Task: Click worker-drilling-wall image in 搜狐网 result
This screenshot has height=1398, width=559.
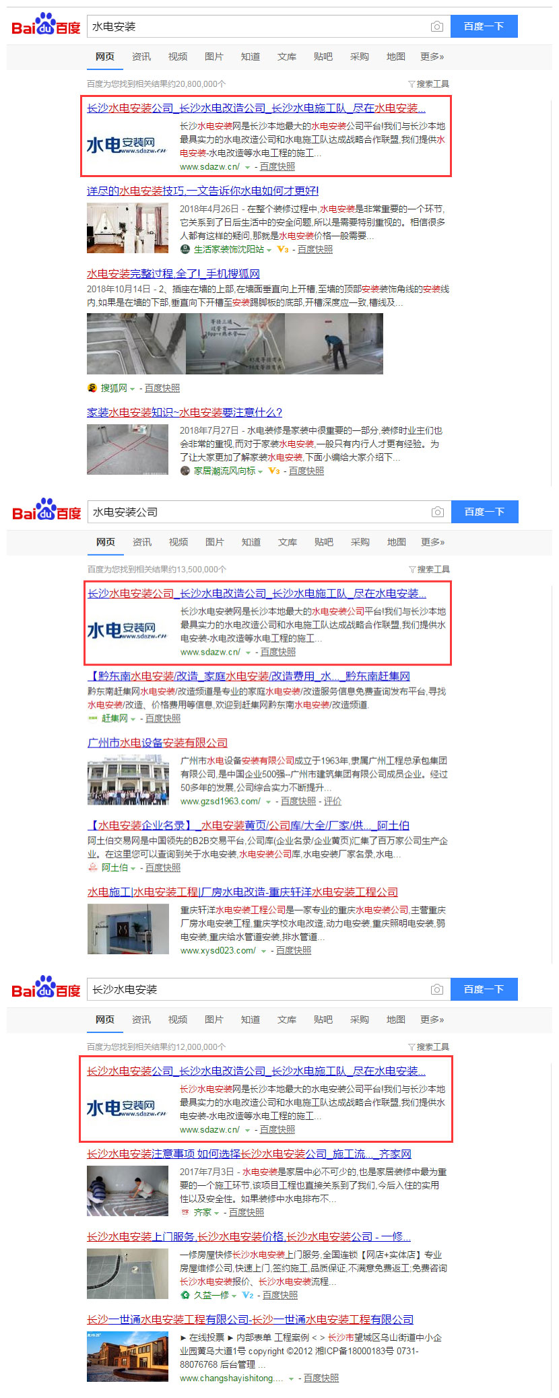Action: [x=333, y=344]
